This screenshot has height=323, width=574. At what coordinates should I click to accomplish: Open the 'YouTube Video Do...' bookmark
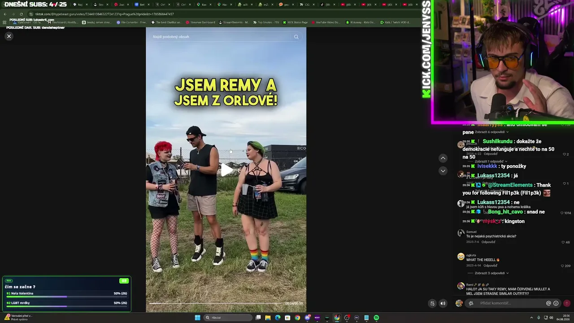(326, 22)
